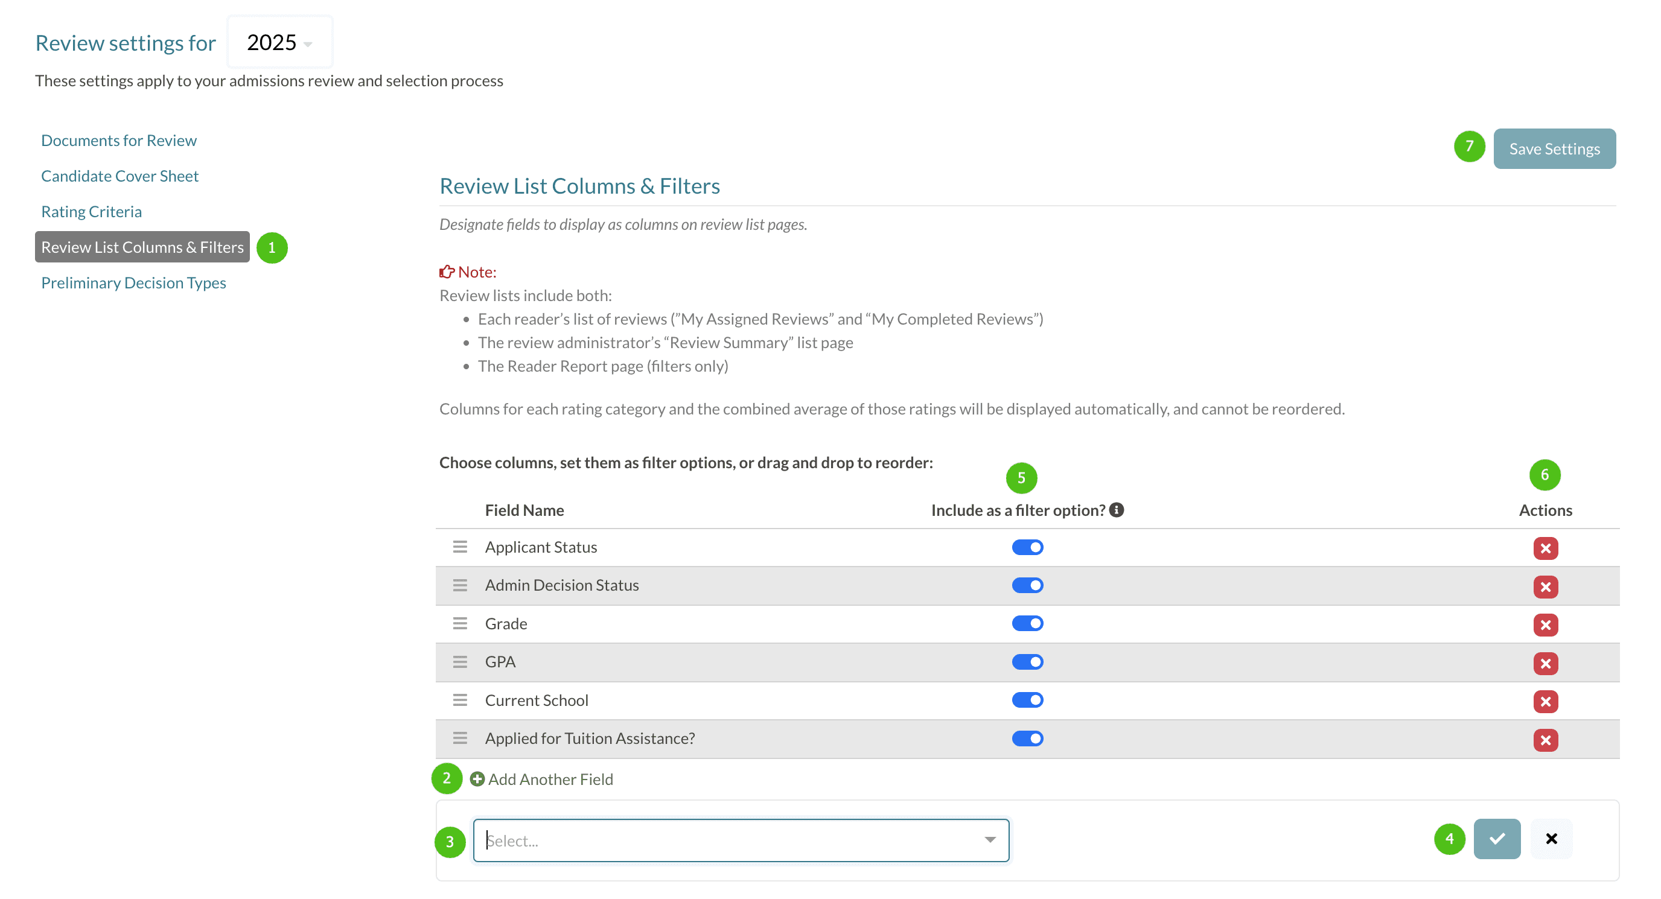Viewport: 1661px width, 899px height.
Task: Toggle filter option for Applicant Status
Action: pyautogui.click(x=1027, y=547)
